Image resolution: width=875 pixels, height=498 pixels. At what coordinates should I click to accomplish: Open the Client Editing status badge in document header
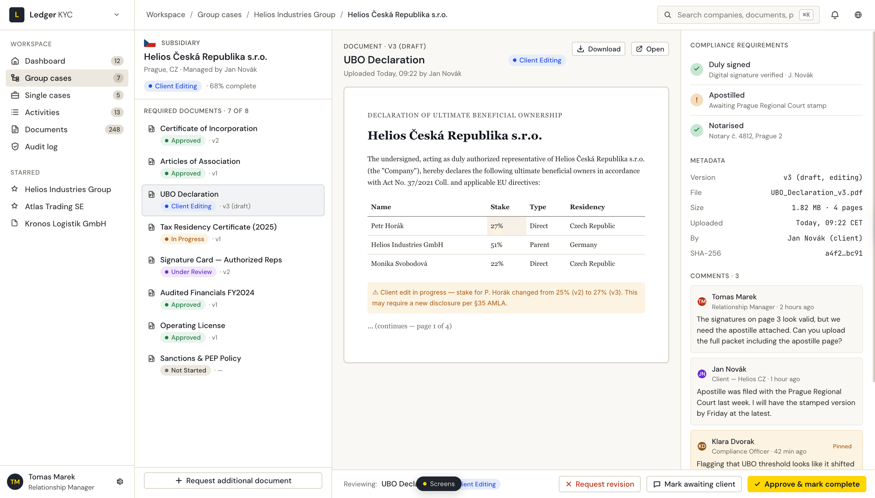537,60
